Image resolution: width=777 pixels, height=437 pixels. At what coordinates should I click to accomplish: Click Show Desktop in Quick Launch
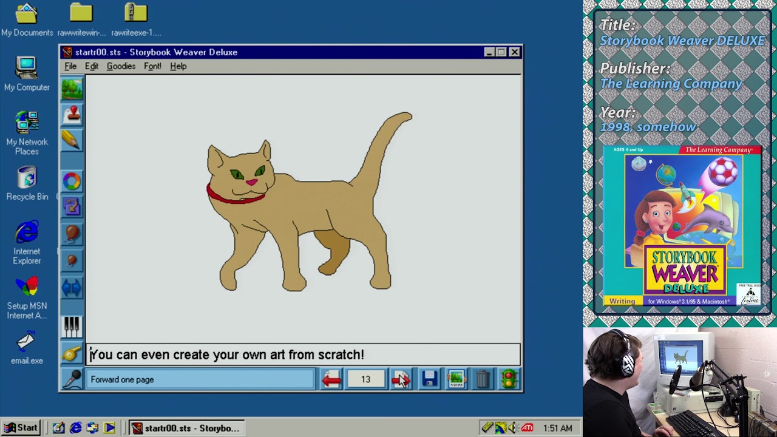(x=58, y=428)
